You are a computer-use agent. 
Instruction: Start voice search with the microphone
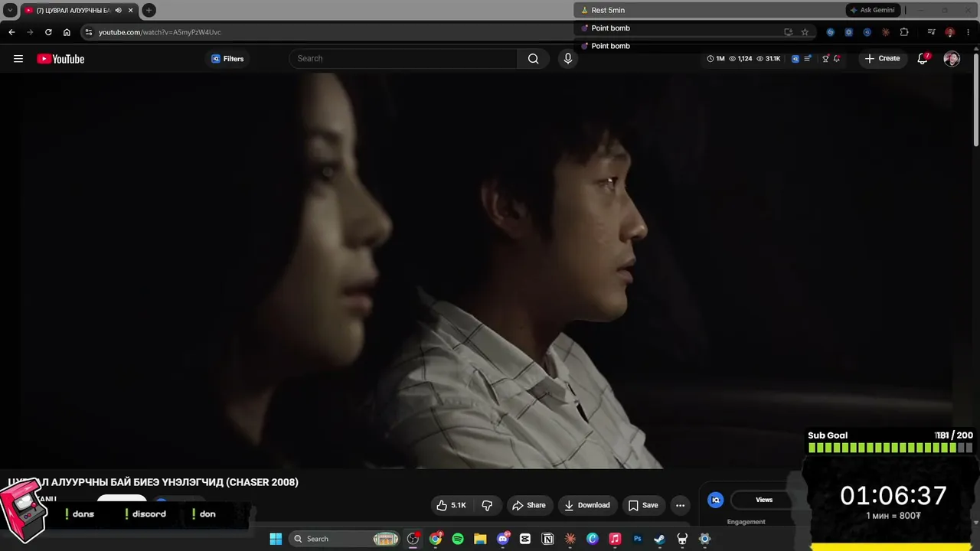(567, 59)
